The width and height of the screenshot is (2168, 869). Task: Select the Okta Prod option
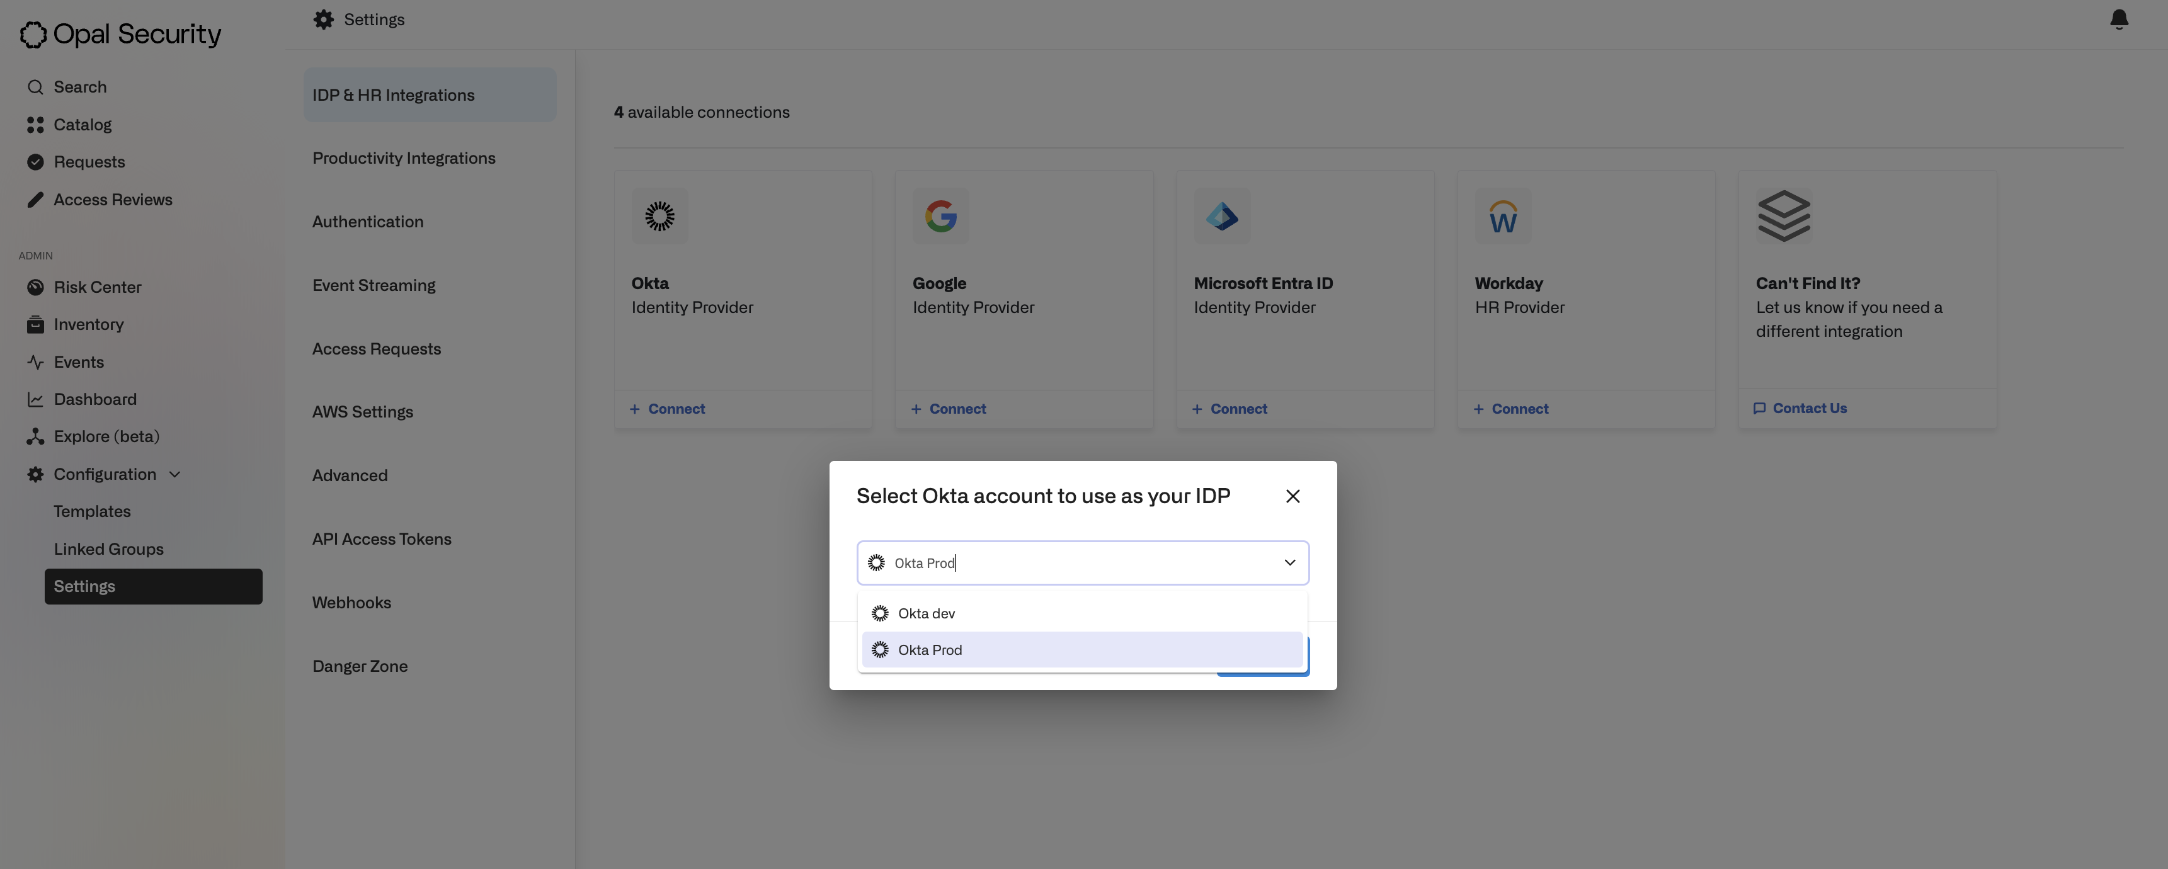[929, 649]
